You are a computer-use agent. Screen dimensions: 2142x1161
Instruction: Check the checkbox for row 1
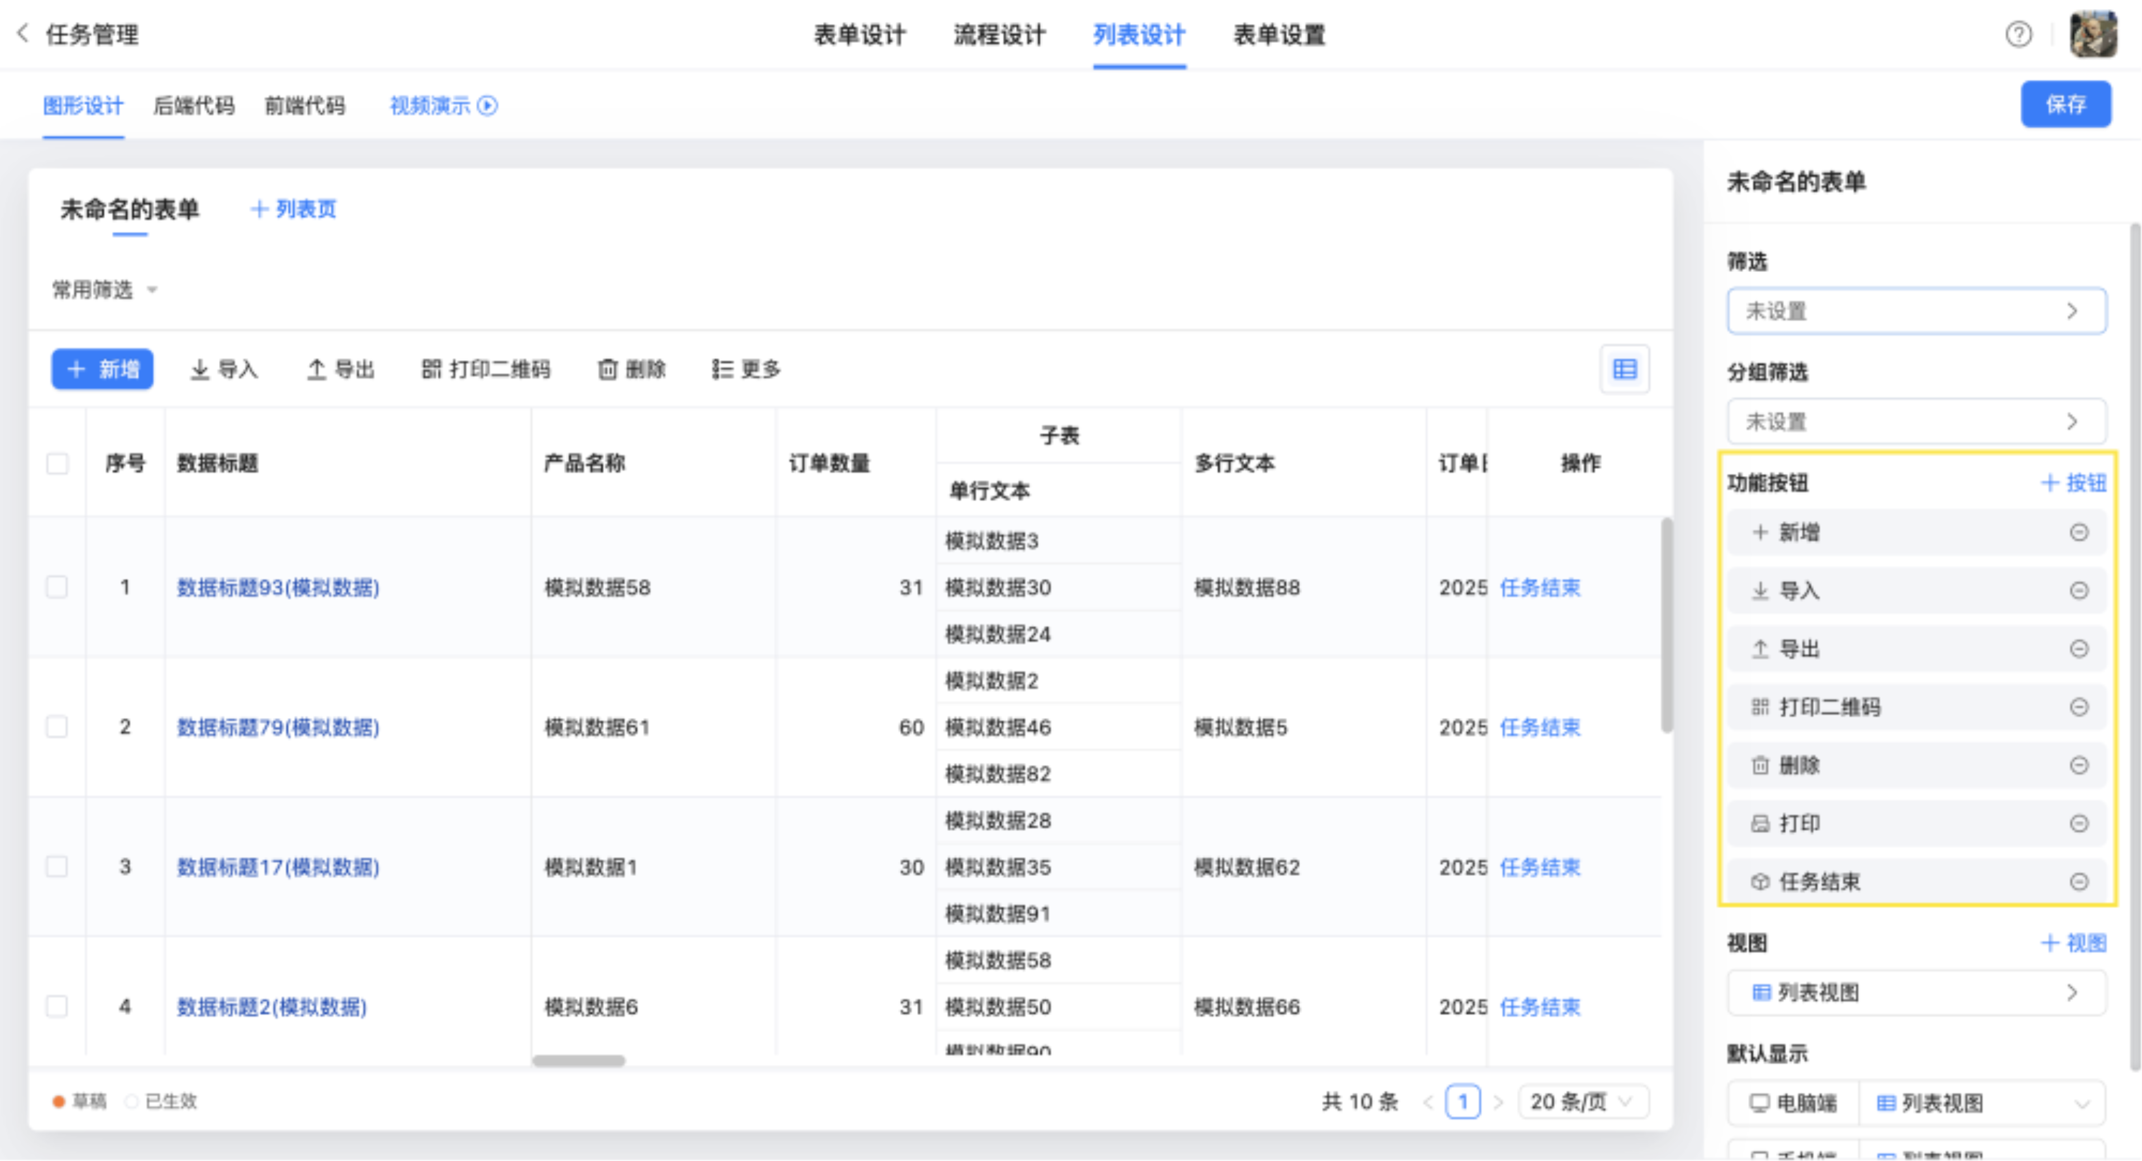[58, 587]
